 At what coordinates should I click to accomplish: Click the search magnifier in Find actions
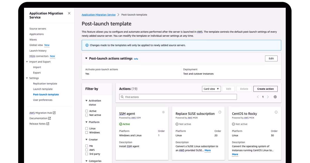122,97
